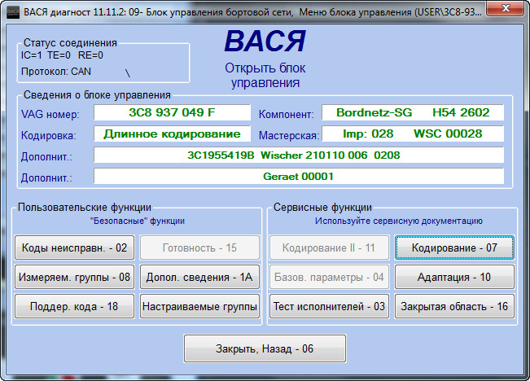Open Допол. сведения - 1A
530x381 pixels.
point(199,277)
